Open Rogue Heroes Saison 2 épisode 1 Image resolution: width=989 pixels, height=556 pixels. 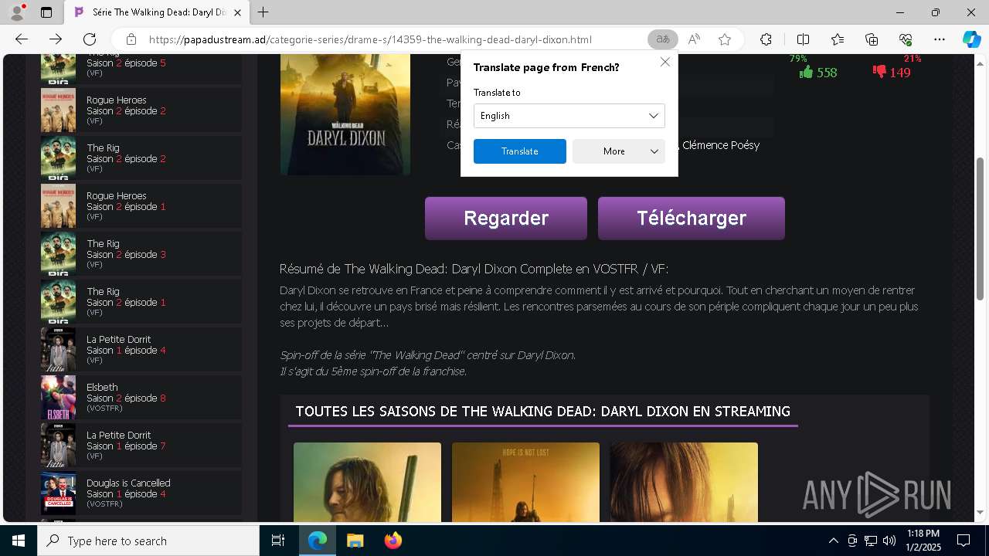tap(141, 206)
